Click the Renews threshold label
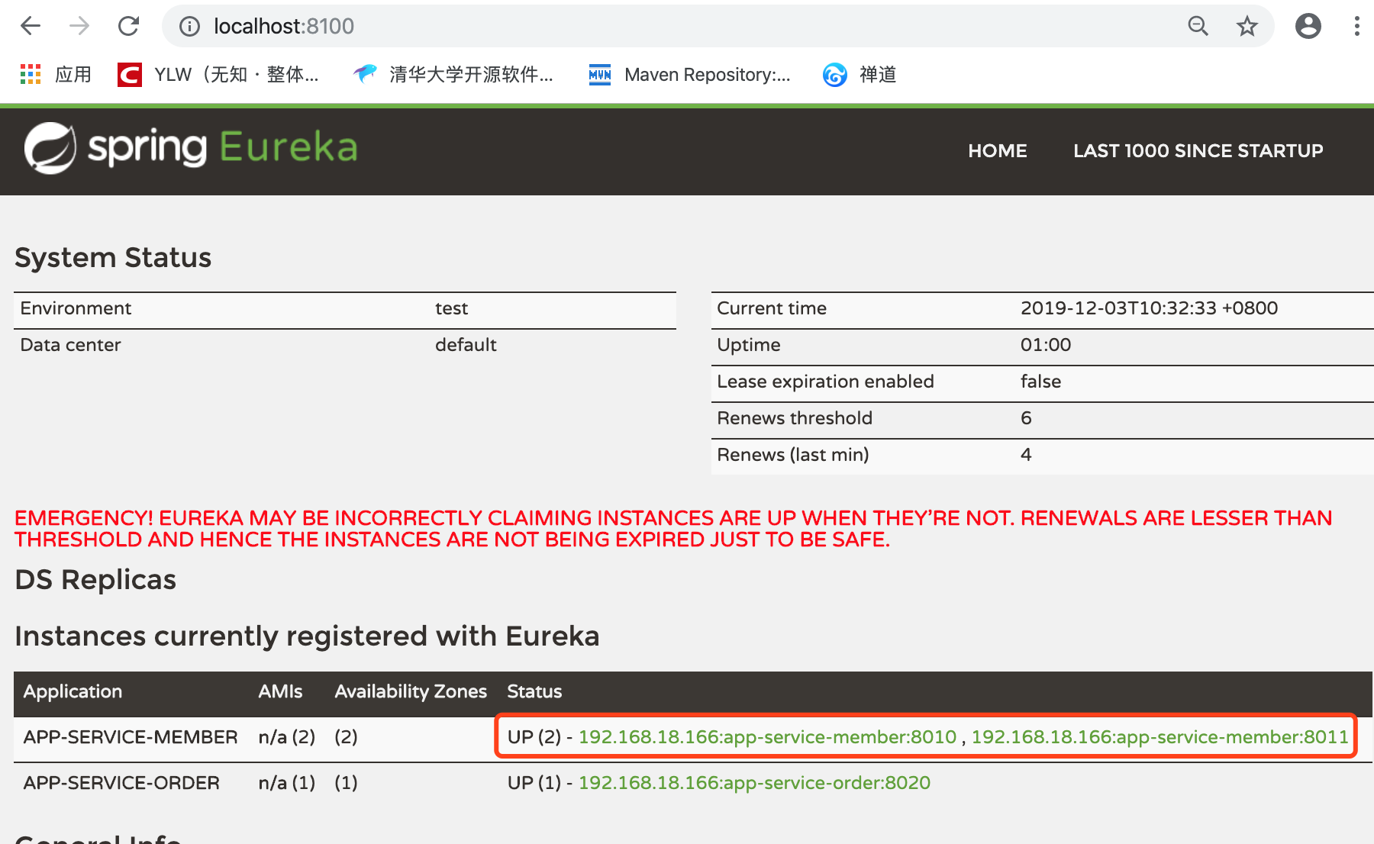The width and height of the screenshot is (1374, 844). [794, 417]
